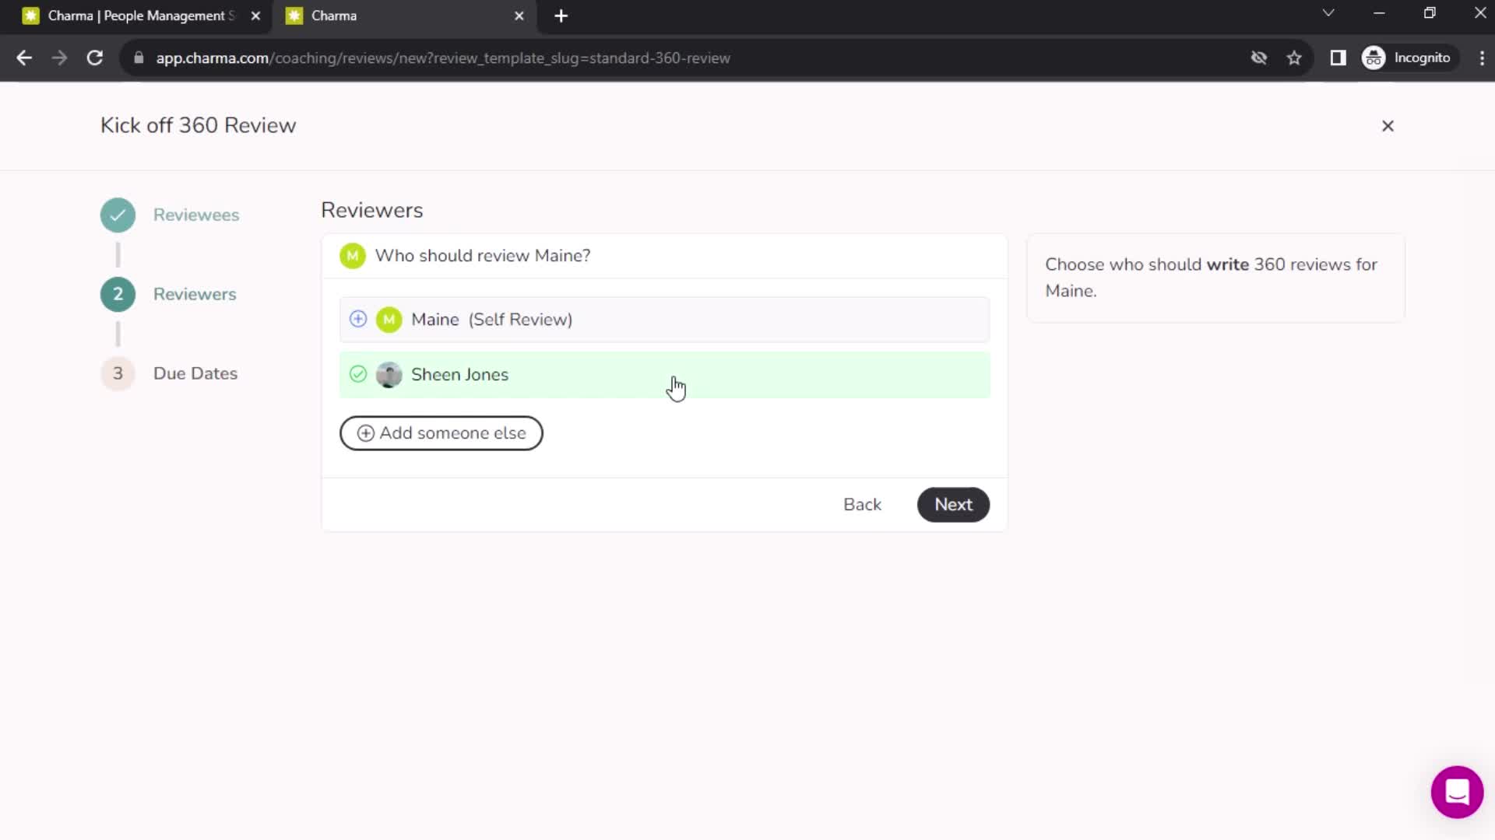Click the chat bubble support icon
The height and width of the screenshot is (840, 1495).
click(x=1457, y=789)
